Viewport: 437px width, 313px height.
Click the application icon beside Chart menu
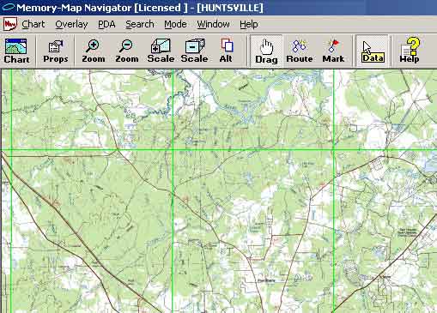click(x=10, y=24)
